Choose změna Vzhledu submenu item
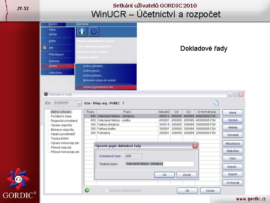This screenshot has height=203, width=270. (x=93, y=76)
